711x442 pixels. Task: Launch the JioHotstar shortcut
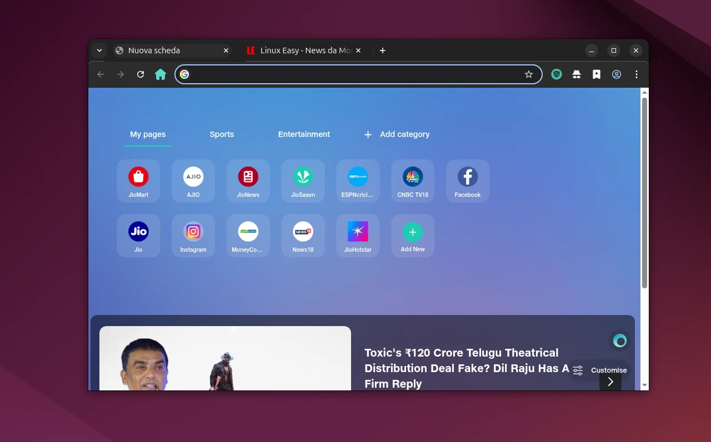358,236
